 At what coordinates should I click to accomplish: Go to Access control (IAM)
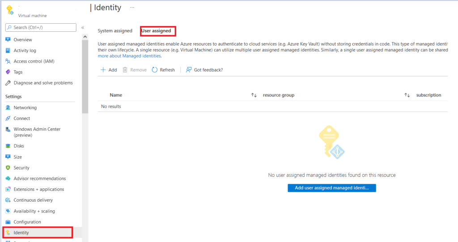[34, 61]
